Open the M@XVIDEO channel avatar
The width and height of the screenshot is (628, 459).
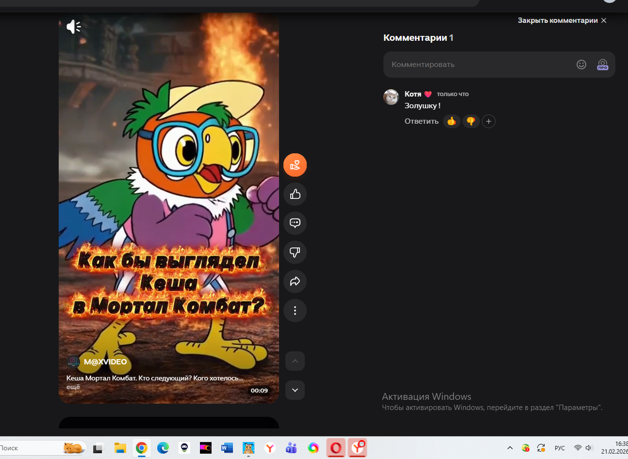(73, 362)
